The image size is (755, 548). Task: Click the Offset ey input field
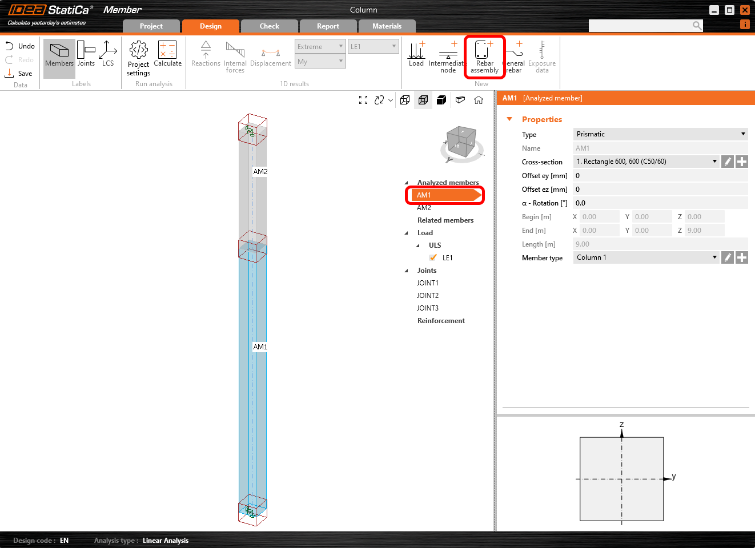click(660, 176)
